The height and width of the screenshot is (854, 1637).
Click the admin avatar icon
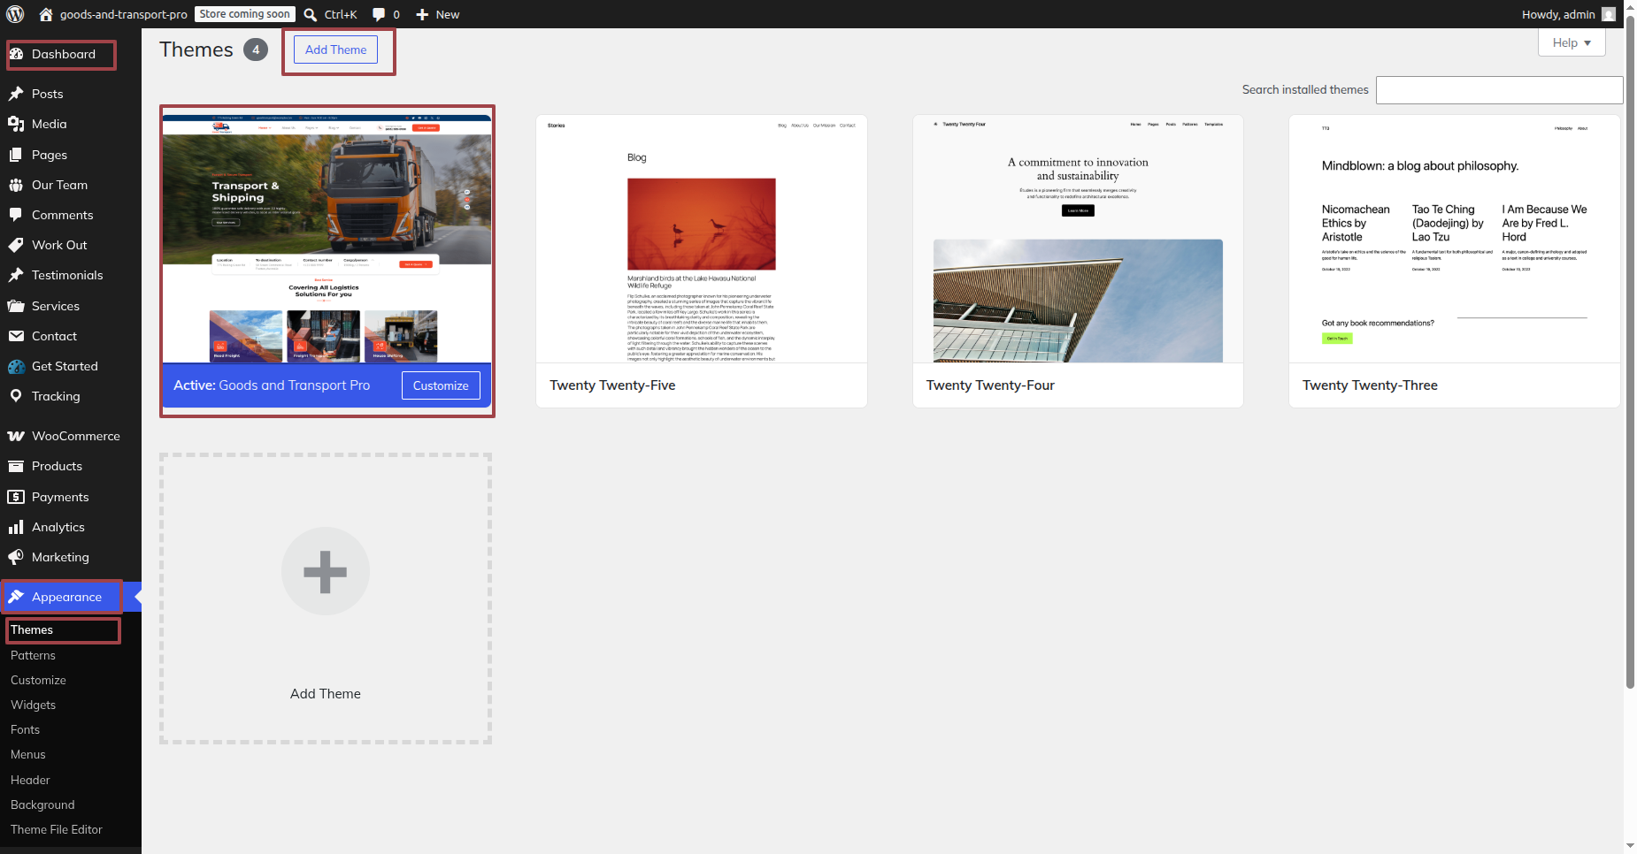[x=1609, y=14]
